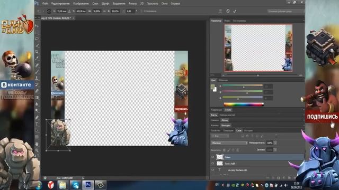Open the blend mode dropdown
Image resolution: width=339 pixels, height=190 pixels.
(x=229, y=143)
